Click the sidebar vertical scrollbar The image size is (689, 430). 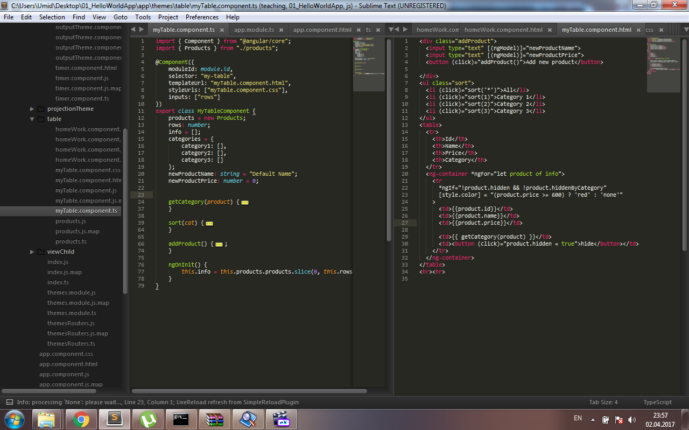point(125,211)
